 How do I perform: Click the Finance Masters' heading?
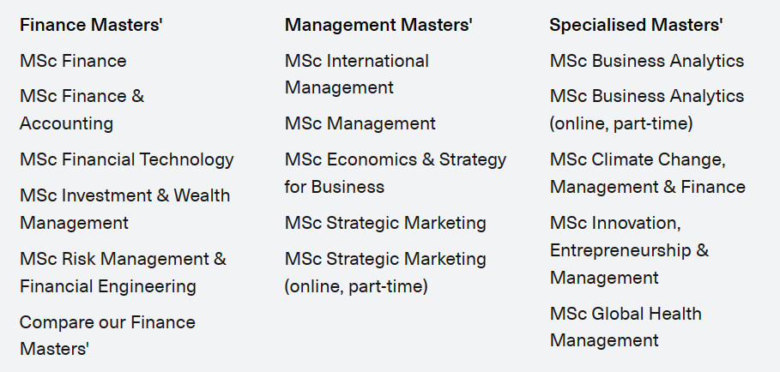point(92,25)
